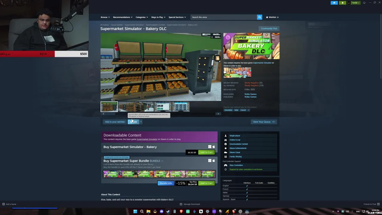The image size is (382, 215).
Task: Launch File Explorer from the taskbar
Action: [x=148, y=211]
